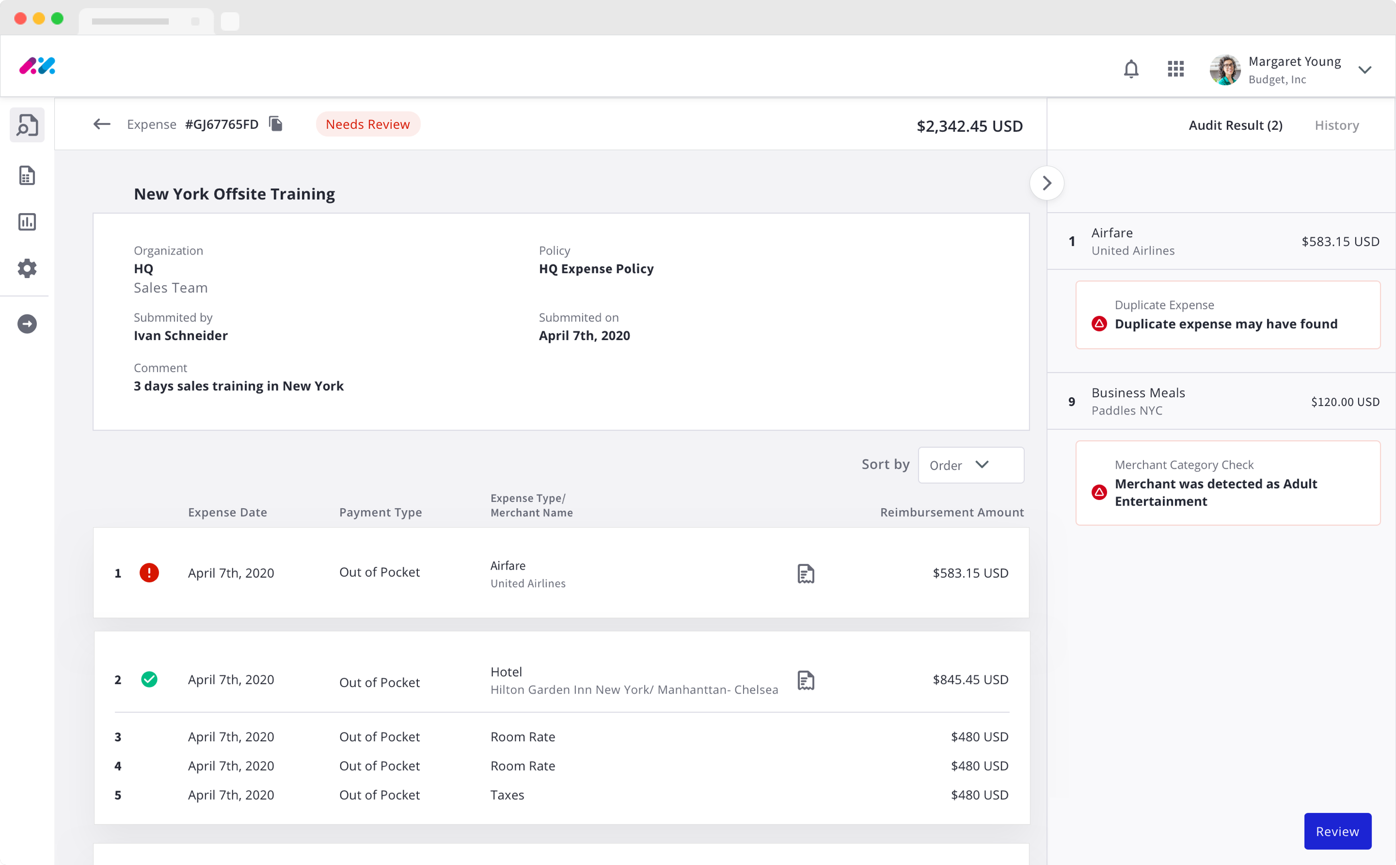Click the red alert icon on row 1
Viewport: 1396px width, 865px height.
(x=149, y=573)
